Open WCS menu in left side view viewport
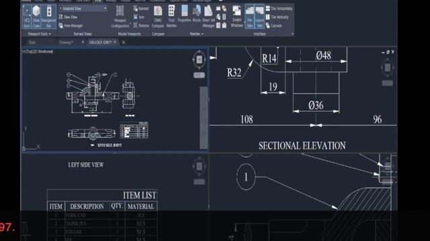This screenshot has height=241, width=430. pos(199,181)
